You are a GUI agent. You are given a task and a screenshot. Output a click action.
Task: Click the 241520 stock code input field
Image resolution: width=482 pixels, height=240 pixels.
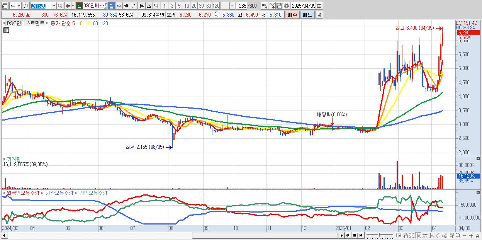tap(41, 6)
